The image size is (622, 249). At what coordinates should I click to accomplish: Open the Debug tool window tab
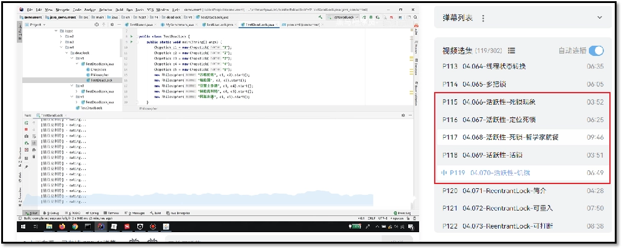click(x=52, y=213)
